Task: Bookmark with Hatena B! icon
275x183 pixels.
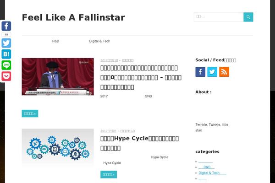Action: tap(6, 54)
